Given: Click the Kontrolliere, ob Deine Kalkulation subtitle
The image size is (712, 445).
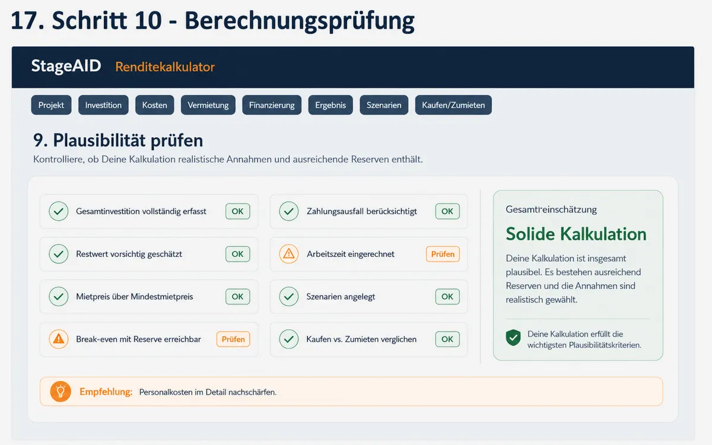Looking at the screenshot, I should pos(228,160).
